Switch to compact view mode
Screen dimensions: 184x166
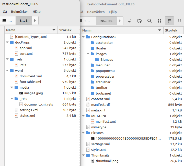click(179, 21)
